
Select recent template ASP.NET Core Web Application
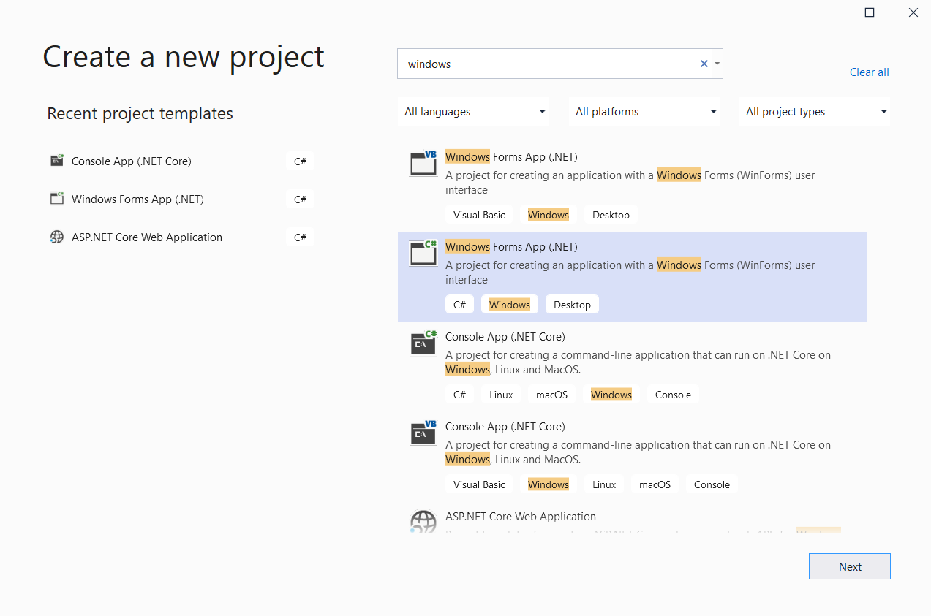coord(147,237)
